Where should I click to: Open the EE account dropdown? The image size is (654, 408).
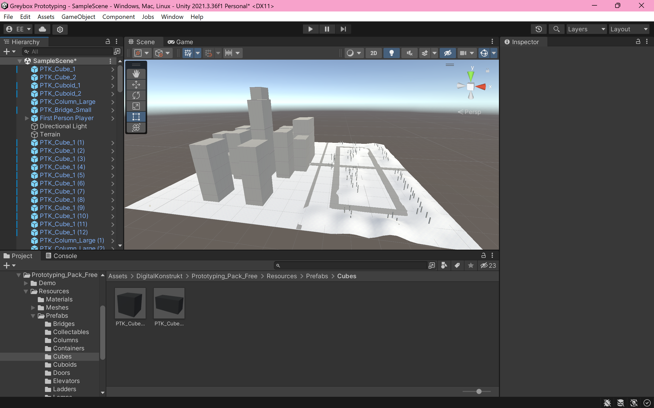click(x=18, y=29)
